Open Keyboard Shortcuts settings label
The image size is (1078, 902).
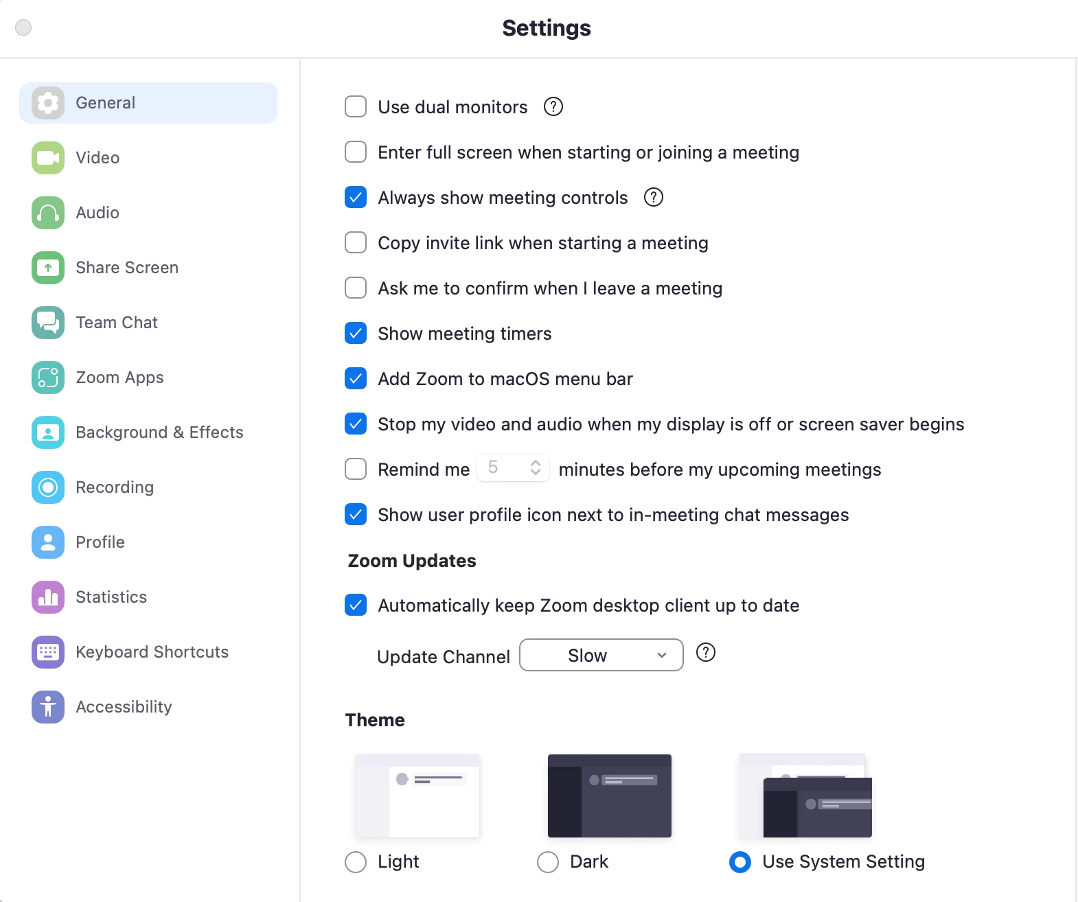(152, 652)
